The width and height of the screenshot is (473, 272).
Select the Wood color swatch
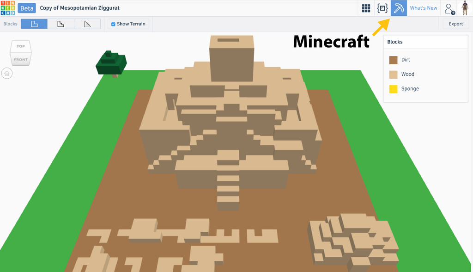pyautogui.click(x=393, y=74)
